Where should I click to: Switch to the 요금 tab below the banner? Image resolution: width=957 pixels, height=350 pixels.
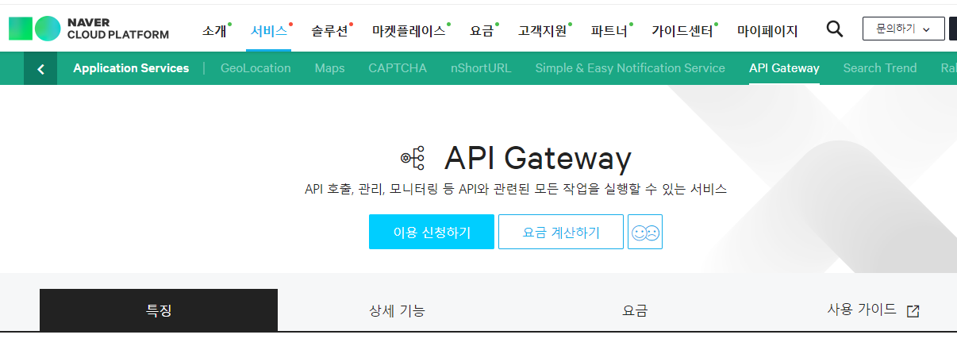point(635,310)
